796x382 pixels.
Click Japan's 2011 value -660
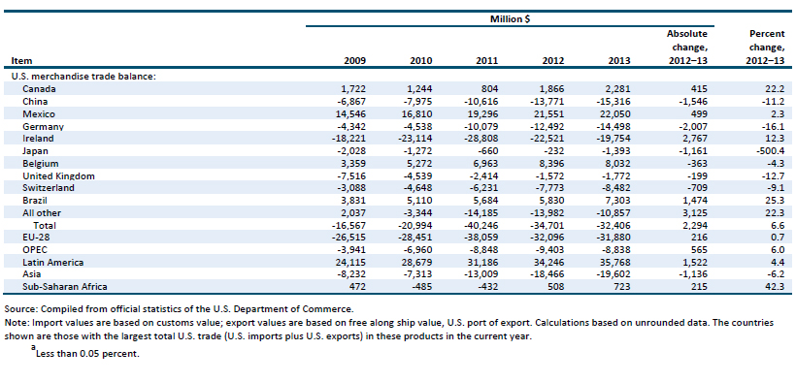489,151
